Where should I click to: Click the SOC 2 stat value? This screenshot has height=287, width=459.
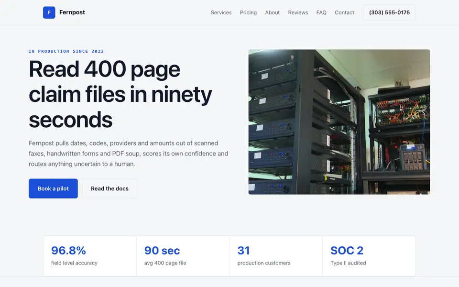347,250
